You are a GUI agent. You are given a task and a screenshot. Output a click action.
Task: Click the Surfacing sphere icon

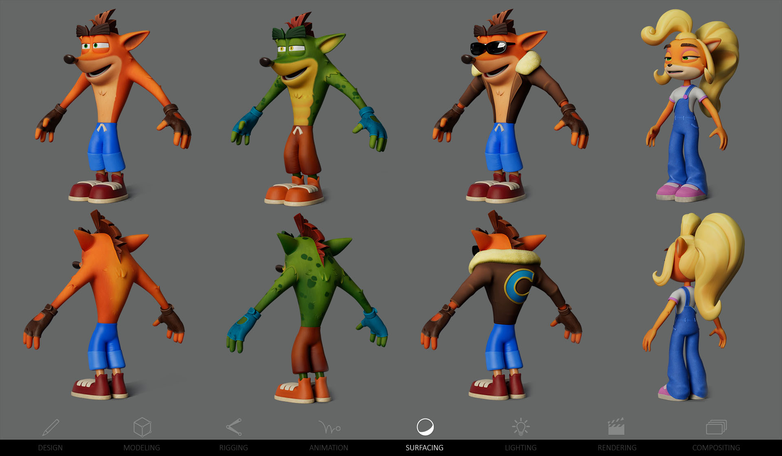tap(425, 427)
